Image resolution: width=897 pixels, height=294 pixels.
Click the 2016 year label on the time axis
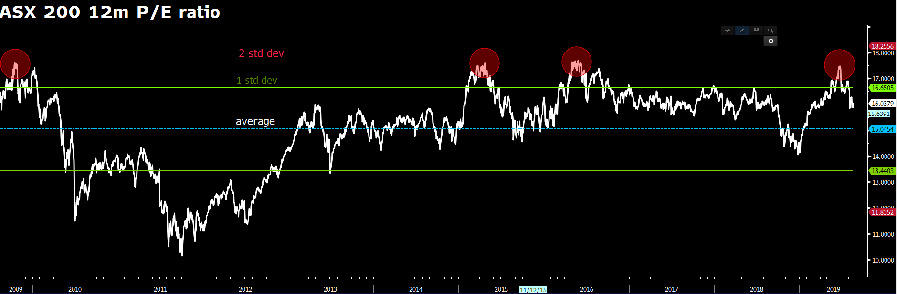point(587,289)
